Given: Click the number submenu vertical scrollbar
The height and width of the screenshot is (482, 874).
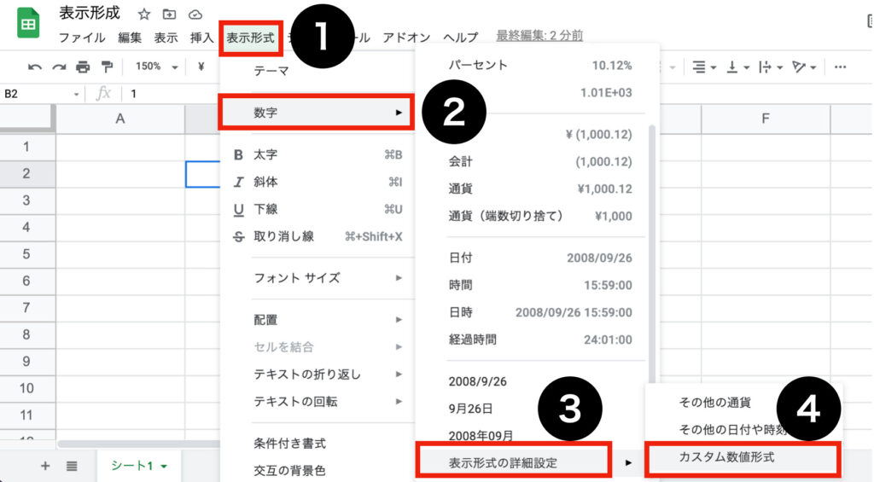Looking at the screenshot, I should pos(651,253).
